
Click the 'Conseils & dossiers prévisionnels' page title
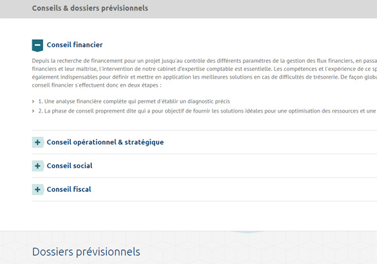(90, 8)
